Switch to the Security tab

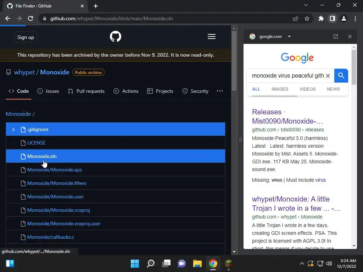point(195,91)
